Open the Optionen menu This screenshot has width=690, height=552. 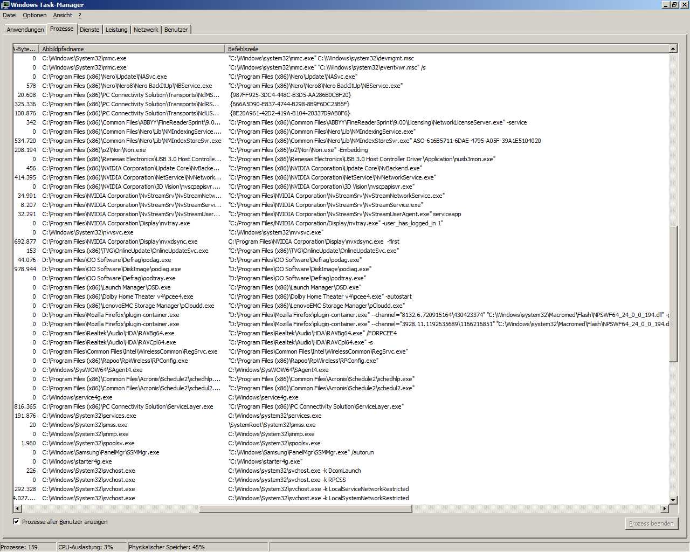pyautogui.click(x=34, y=15)
